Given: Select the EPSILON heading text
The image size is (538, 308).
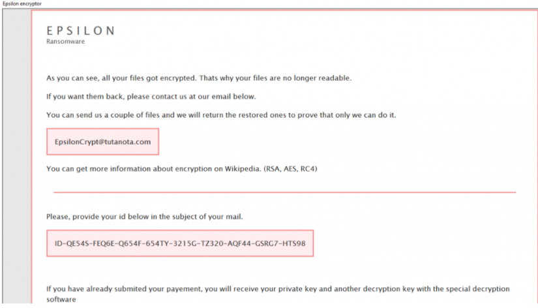Looking at the screenshot, I should tap(81, 31).
